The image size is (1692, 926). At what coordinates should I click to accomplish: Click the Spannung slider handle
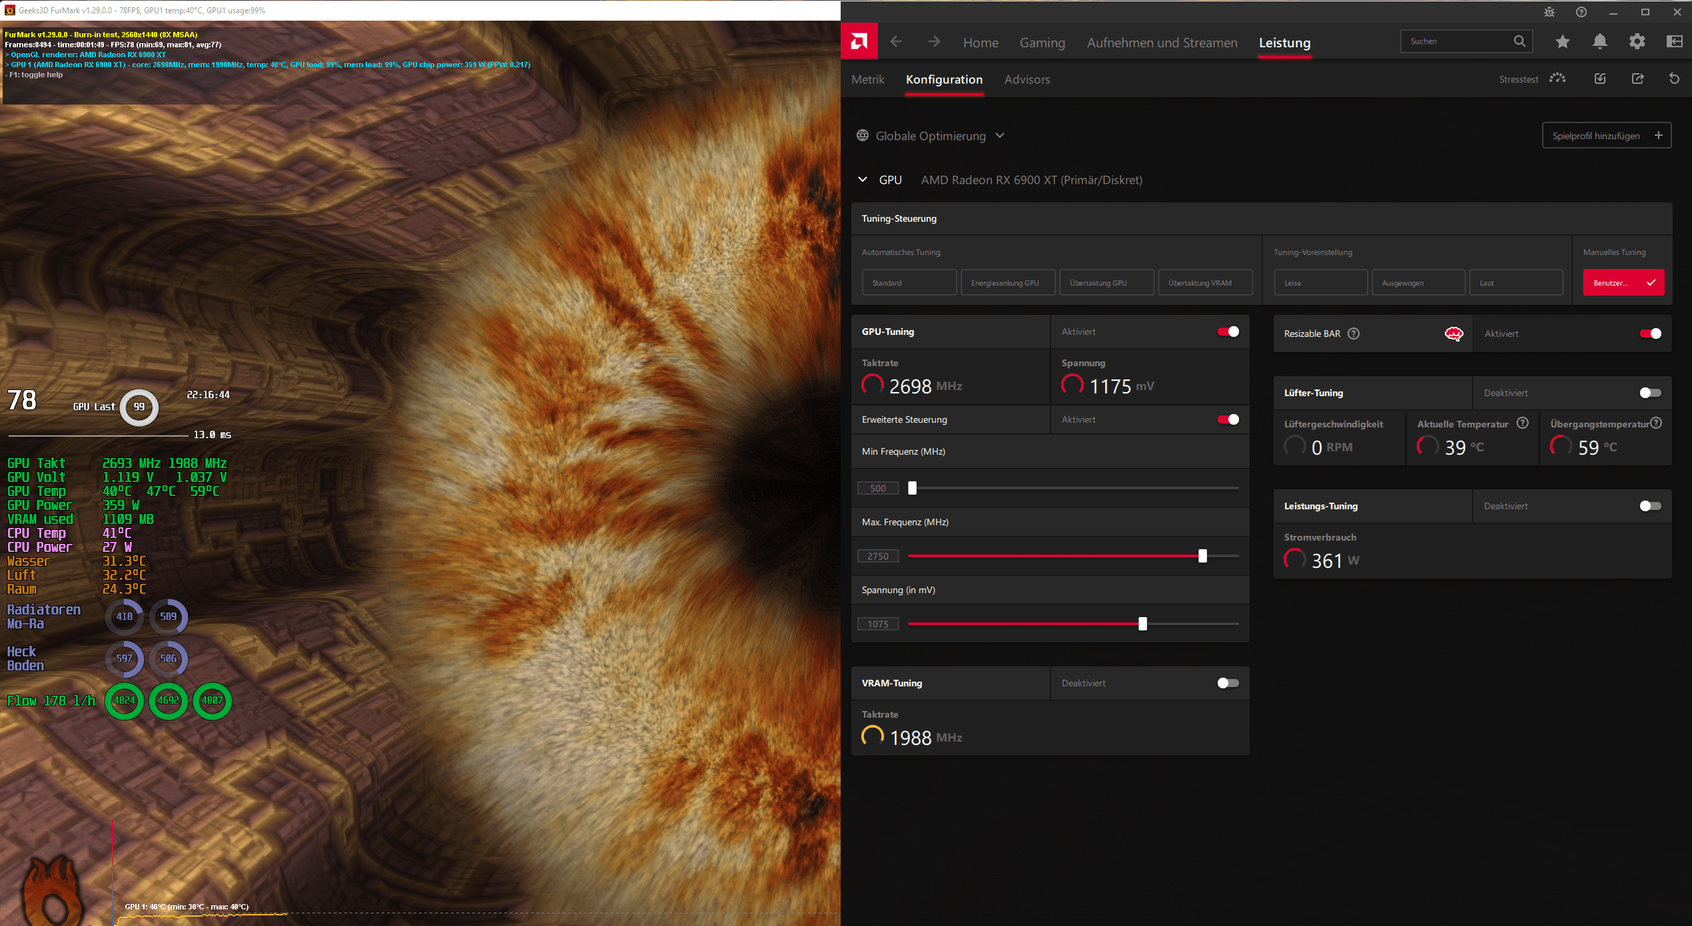click(1142, 624)
